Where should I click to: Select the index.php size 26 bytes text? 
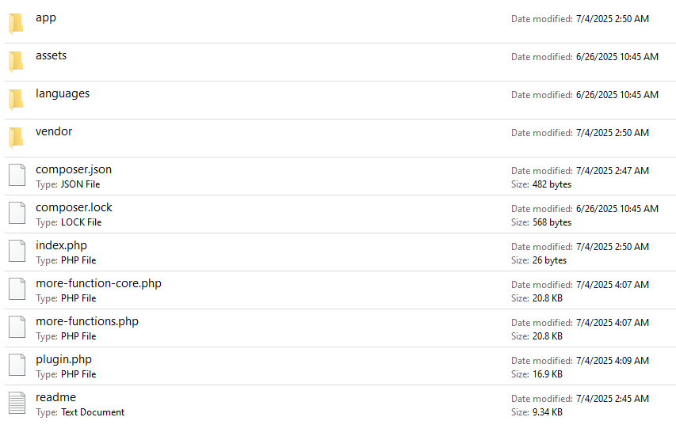click(x=539, y=260)
